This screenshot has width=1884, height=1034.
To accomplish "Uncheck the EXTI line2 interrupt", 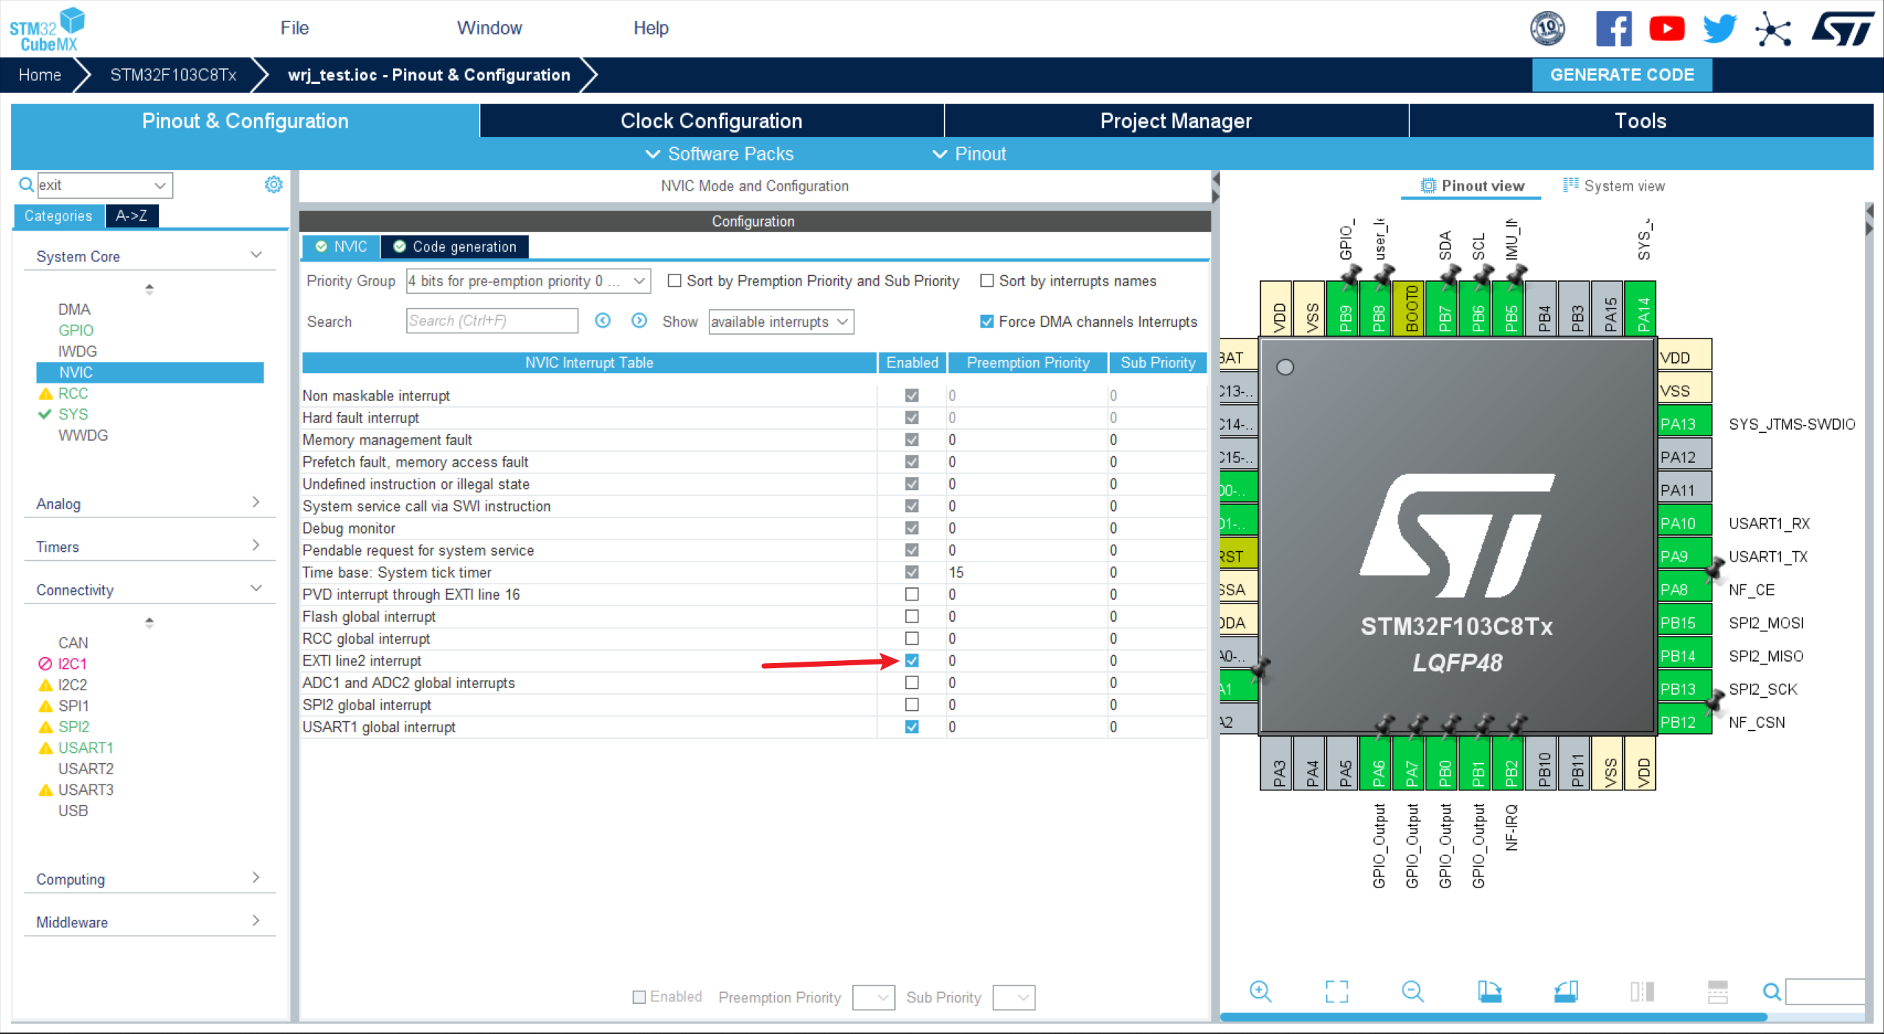I will (911, 660).
